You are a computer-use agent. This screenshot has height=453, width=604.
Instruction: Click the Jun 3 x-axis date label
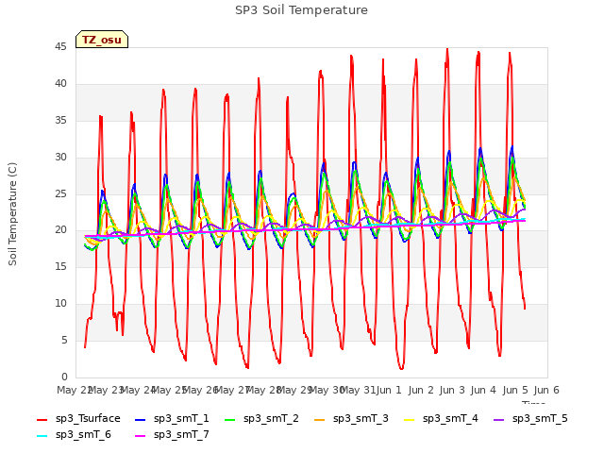452,390
